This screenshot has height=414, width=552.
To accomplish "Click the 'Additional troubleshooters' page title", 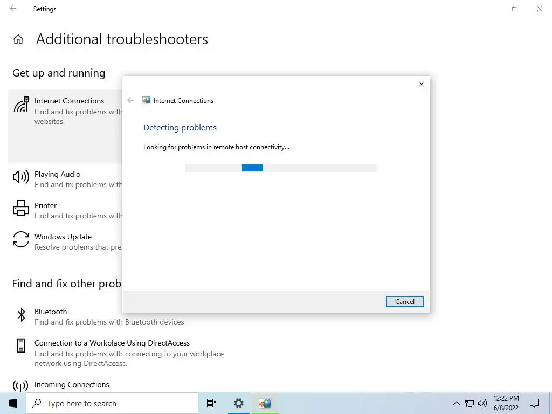I will [122, 39].
